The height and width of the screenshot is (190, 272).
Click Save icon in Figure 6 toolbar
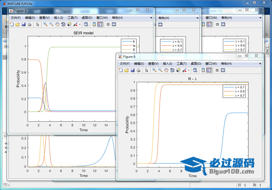[x=132, y=70]
